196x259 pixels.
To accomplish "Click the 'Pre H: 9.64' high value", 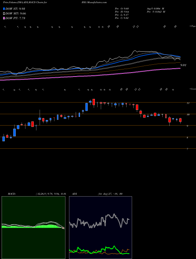I will [x=122, y=12].
